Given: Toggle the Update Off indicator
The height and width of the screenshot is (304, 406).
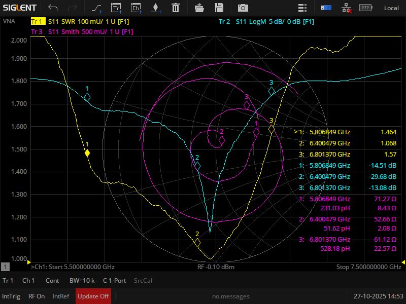Looking at the screenshot, I should click(x=93, y=296).
